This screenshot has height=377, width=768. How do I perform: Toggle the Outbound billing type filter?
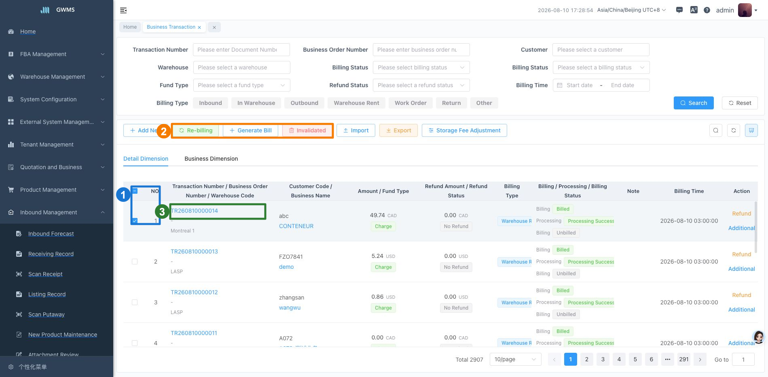click(304, 103)
